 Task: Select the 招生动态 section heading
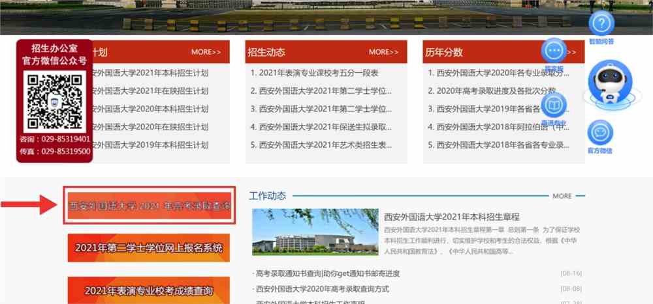point(266,52)
